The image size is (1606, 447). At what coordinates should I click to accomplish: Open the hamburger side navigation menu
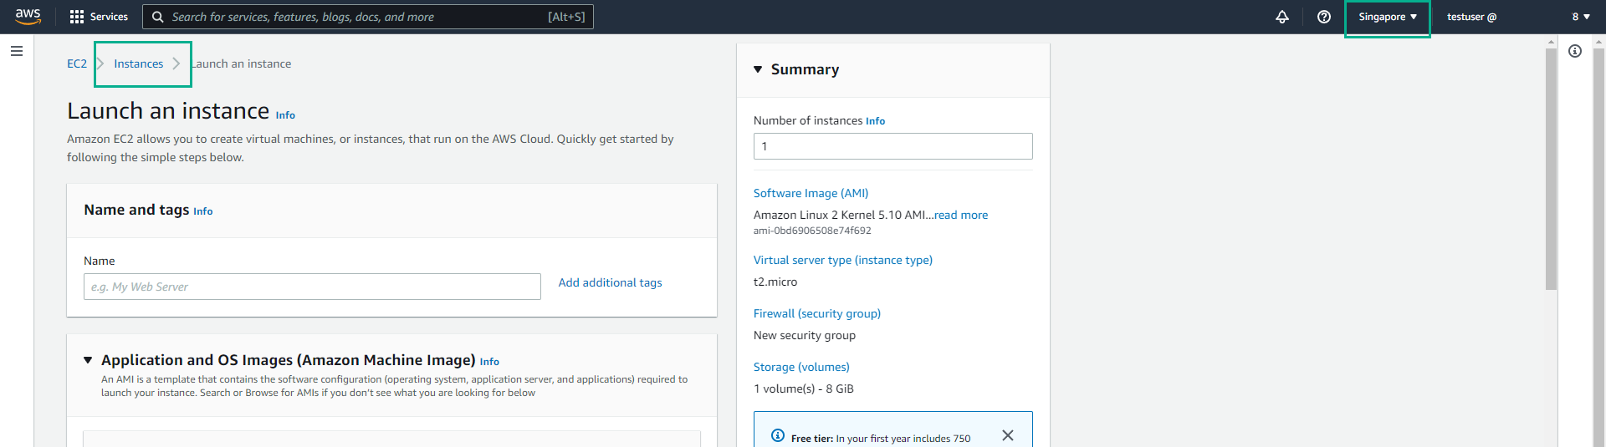point(16,51)
